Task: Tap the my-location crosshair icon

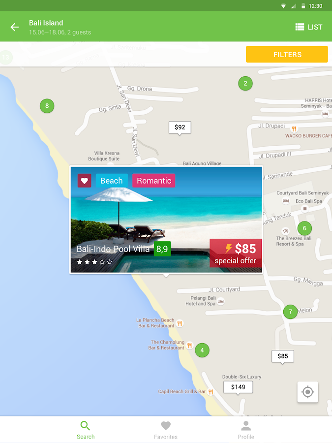Action: (x=308, y=392)
